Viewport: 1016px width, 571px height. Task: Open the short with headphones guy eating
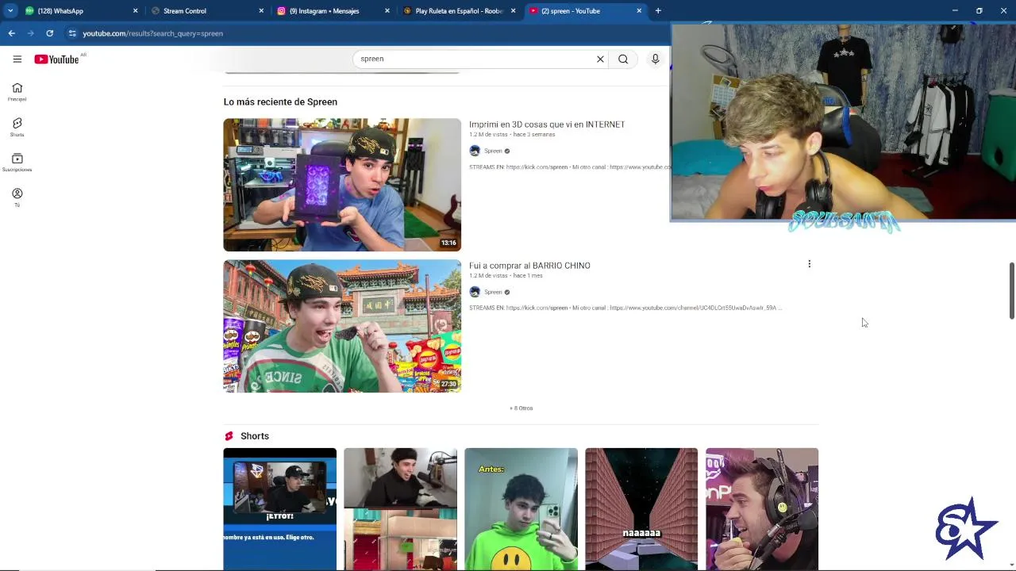[x=762, y=509]
